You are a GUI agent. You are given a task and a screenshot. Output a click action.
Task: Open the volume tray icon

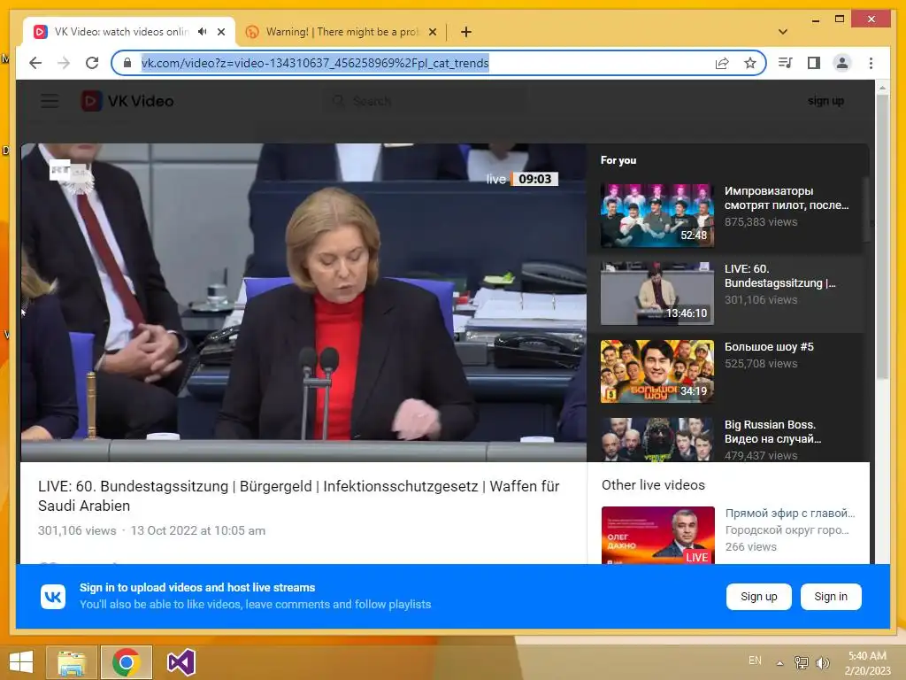coord(822,662)
